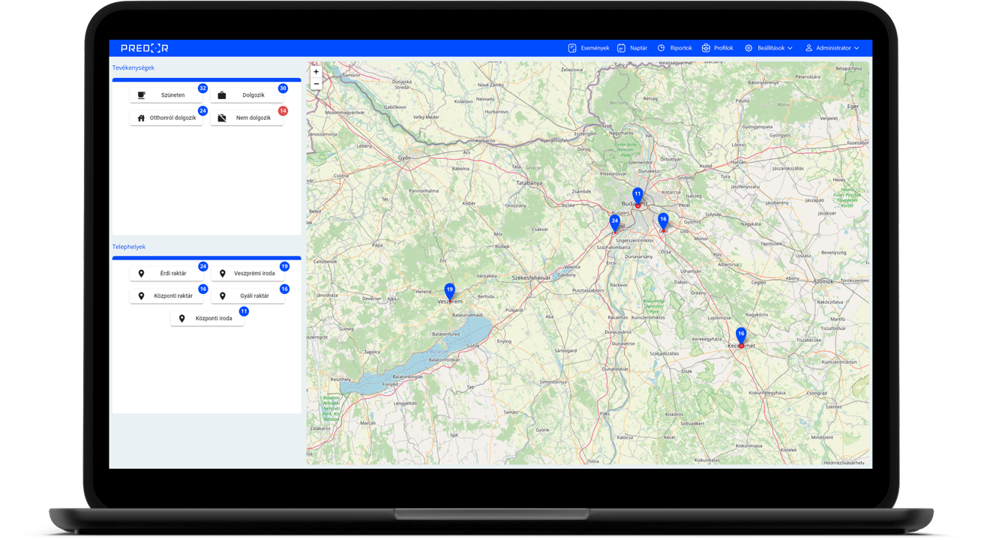The width and height of the screenshot is (984, 540).
Task: Click the Beállítások gear icon
Action: 748,48
